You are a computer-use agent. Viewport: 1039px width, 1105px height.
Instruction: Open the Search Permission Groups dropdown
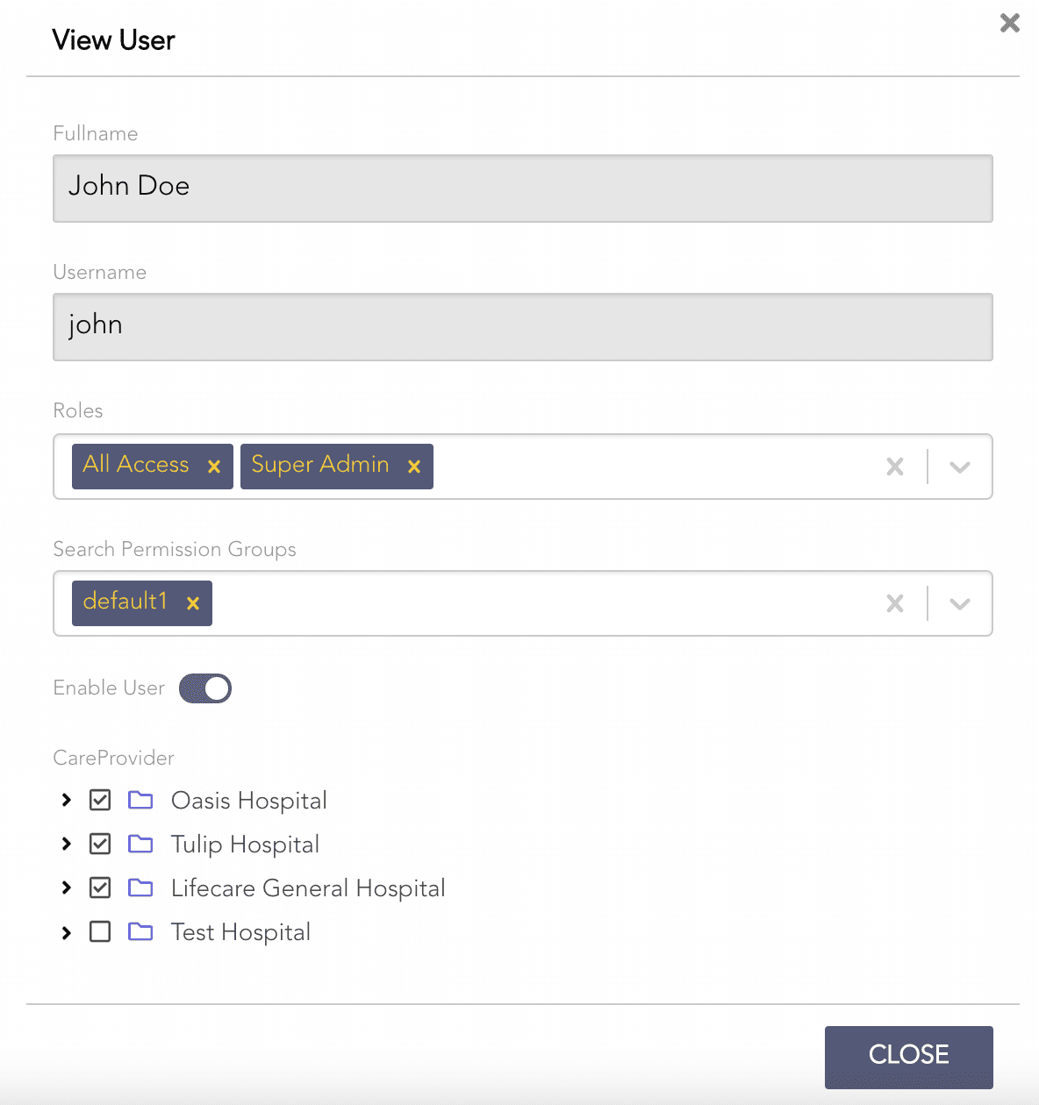(x=958, y=602)
